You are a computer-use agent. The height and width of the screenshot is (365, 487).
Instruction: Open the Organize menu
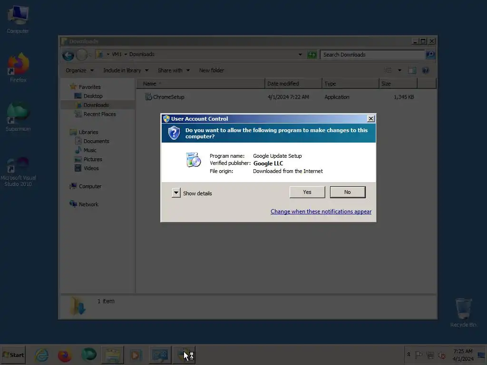[x=79, y=70]
